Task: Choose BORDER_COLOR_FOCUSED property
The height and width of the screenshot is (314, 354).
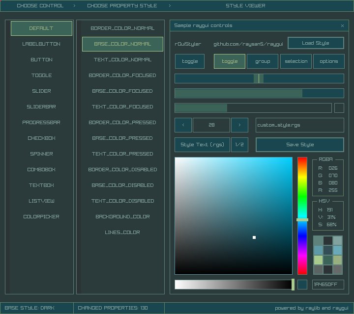Action: coord(122,76)
